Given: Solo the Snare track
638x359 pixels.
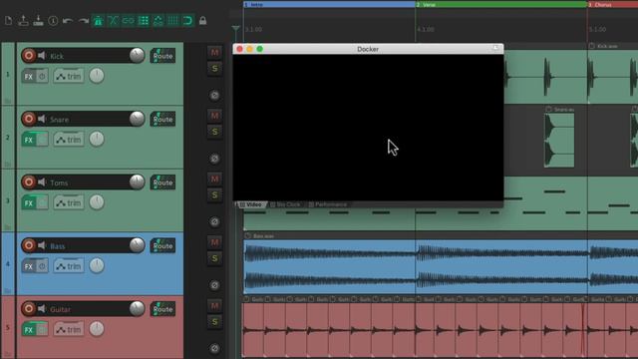Looking at the screenshot, I should pos(214,132).
